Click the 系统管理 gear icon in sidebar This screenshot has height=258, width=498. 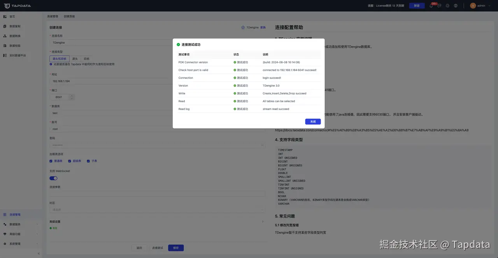click(x=5, y=244)
